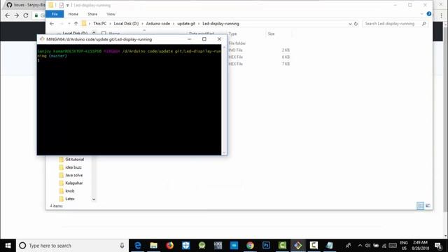
Task: Click the Git Bash title bar icon
Action: tap(42, 39)
